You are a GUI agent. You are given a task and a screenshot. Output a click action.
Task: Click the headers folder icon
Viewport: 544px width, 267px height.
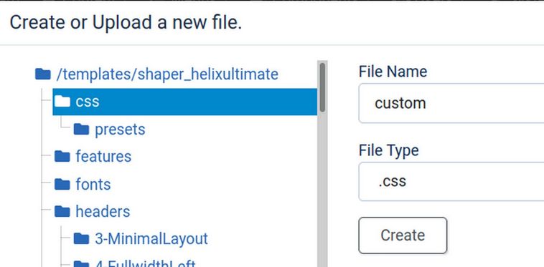pyautogui.click(x=62, y=211)
